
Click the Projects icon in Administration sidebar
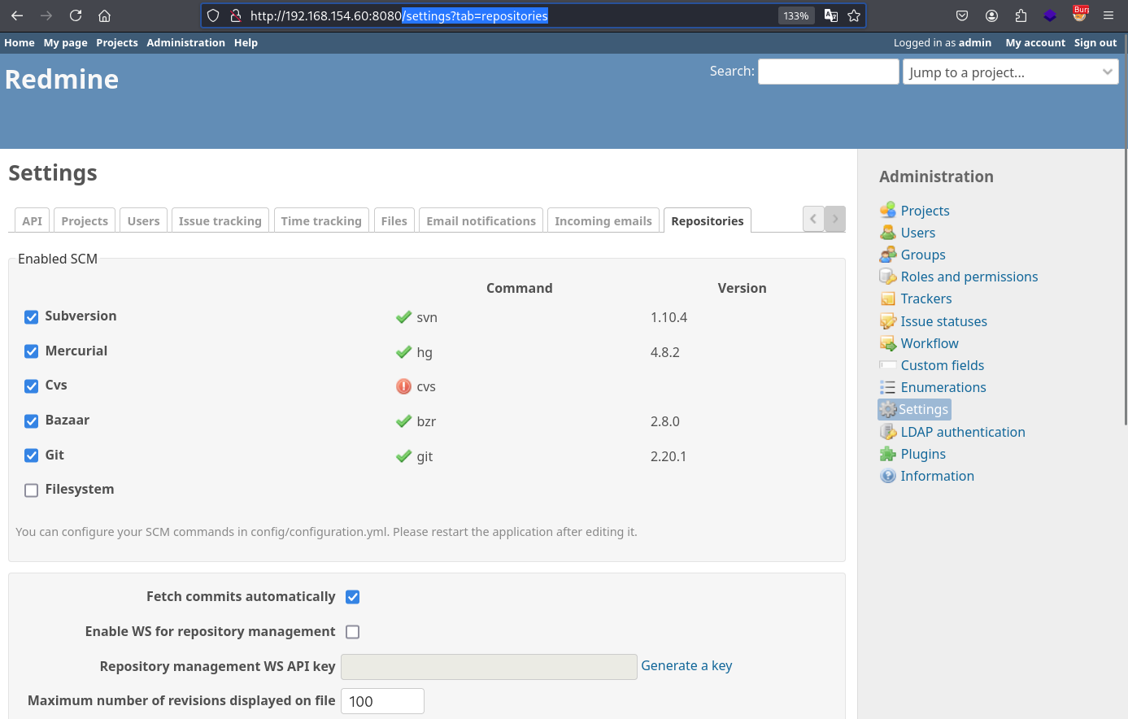click(888, 211)
